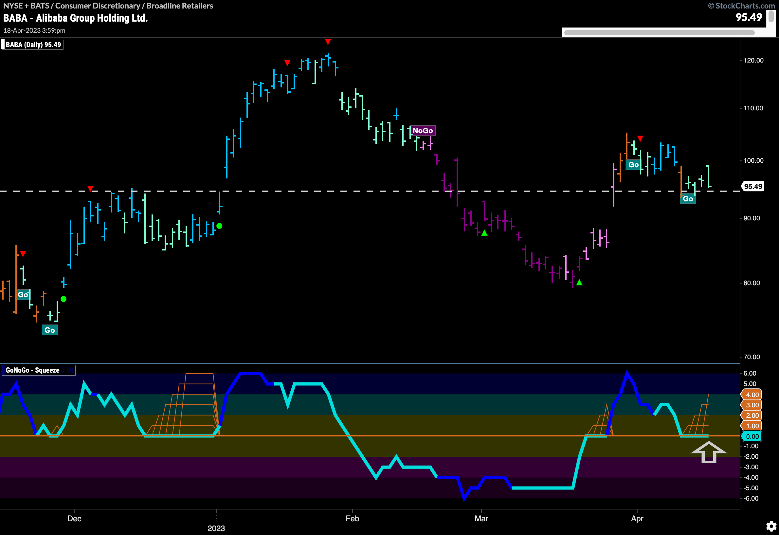779x535 pixels.
Task: Click the Go flag below 100.00 in April
Action: 633,165
